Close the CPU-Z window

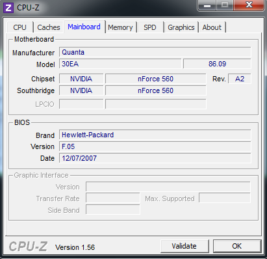pos(249,5)
